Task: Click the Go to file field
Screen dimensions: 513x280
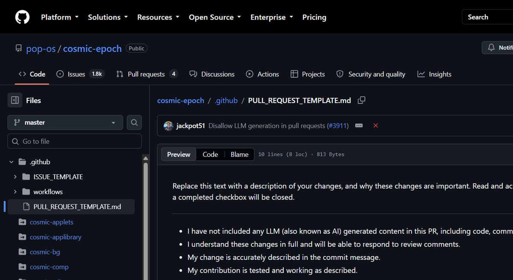Action: point(74,141)
